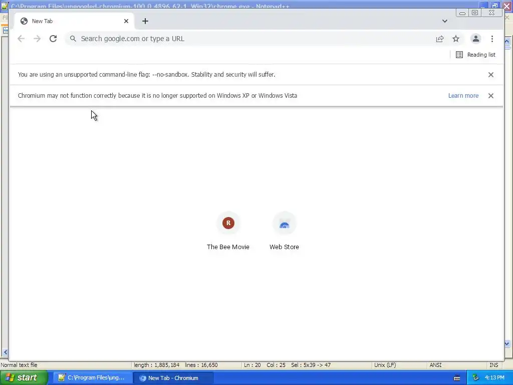
Task: Click the tray icon beside the clock
Action: click(475, 378)
